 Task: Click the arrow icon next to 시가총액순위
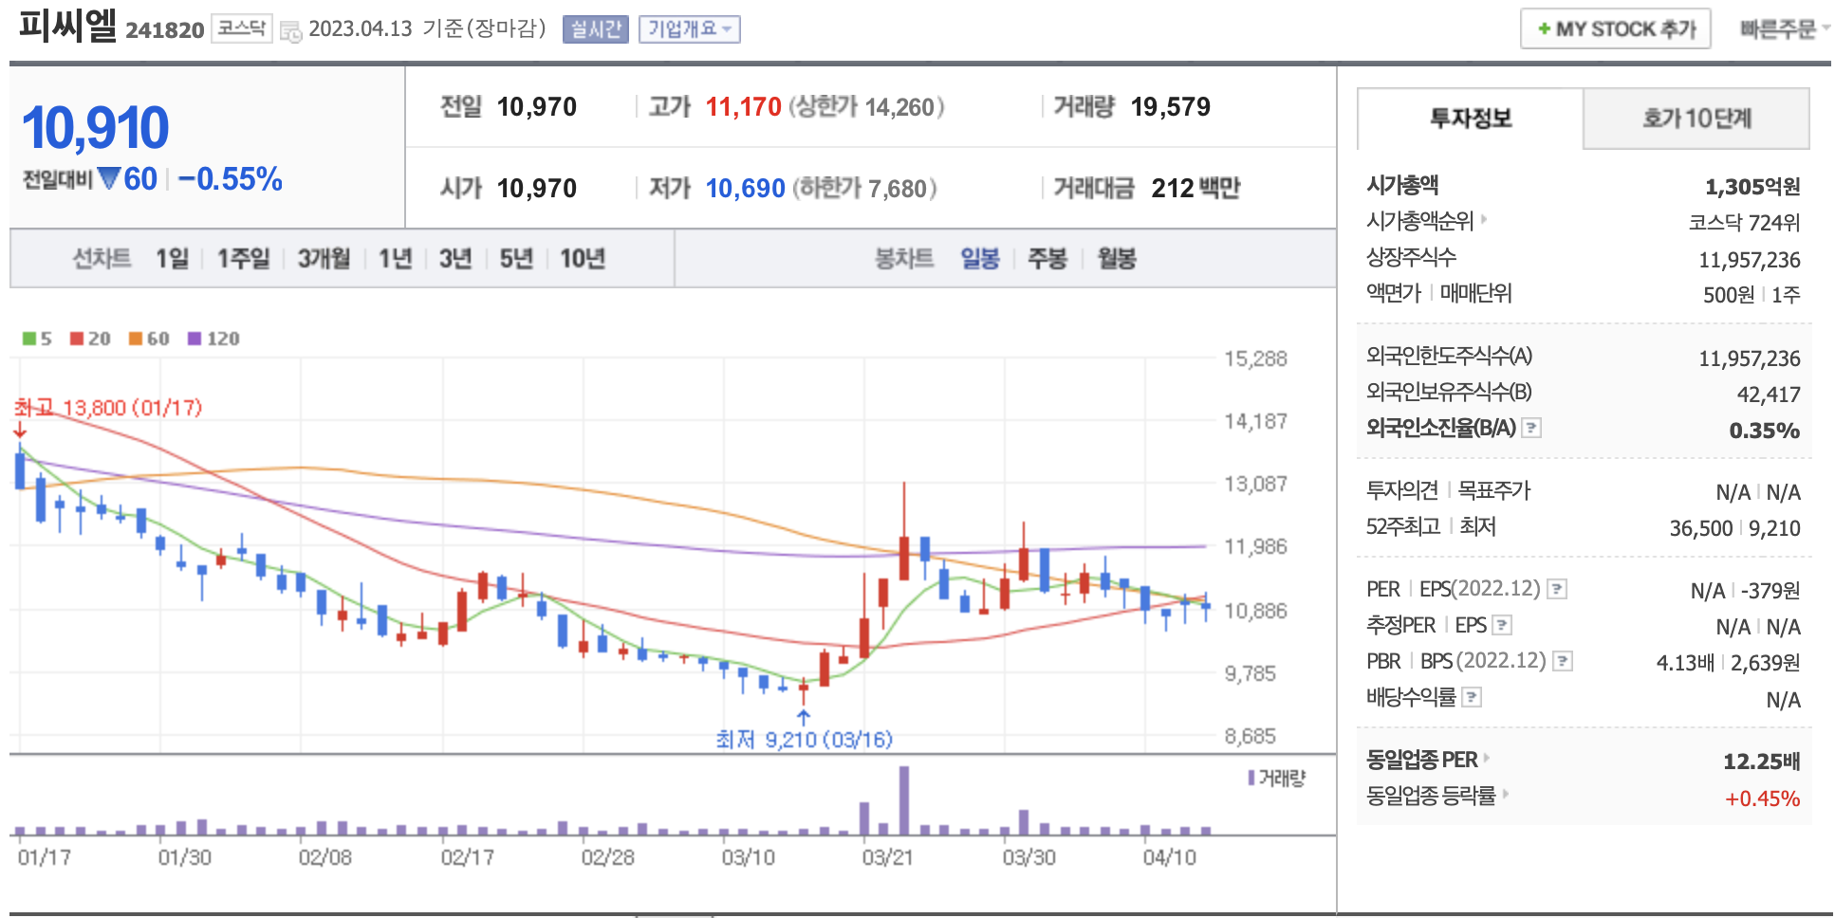tap(1484, 220)
